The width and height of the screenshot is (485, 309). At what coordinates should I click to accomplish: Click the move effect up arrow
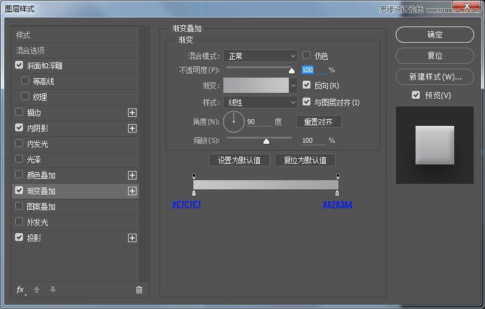[x=36, y=290]
